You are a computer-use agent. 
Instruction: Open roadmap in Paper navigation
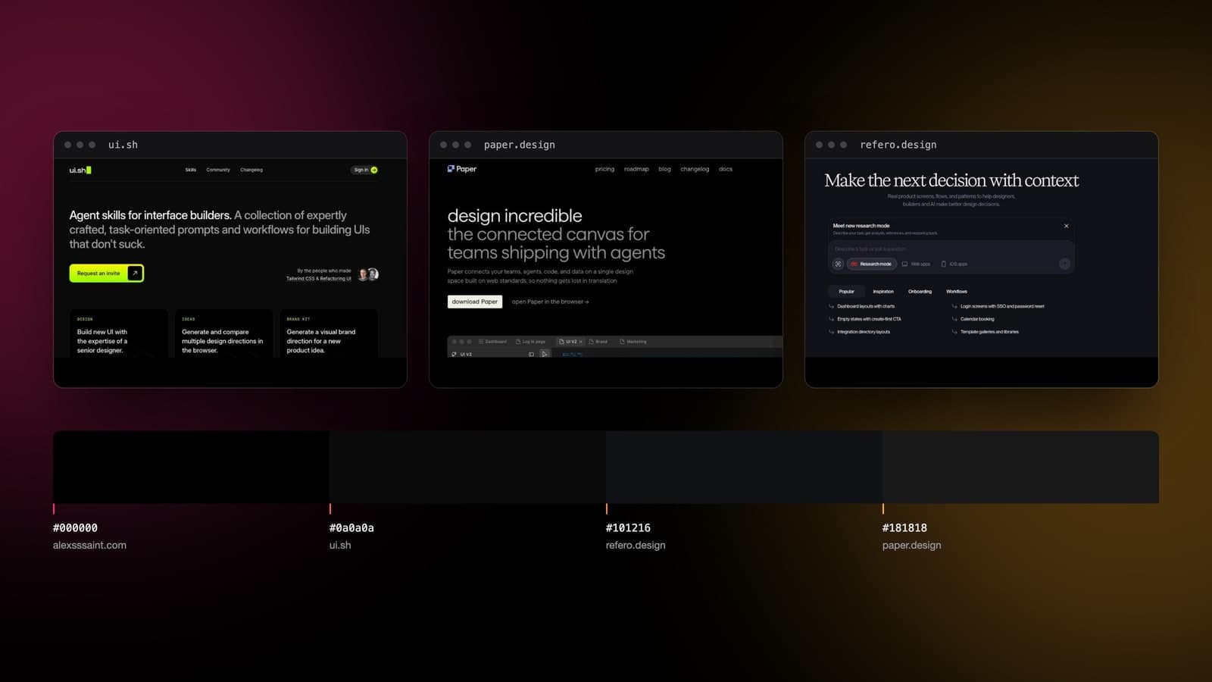pyautogui.click(x=636, y=169)
